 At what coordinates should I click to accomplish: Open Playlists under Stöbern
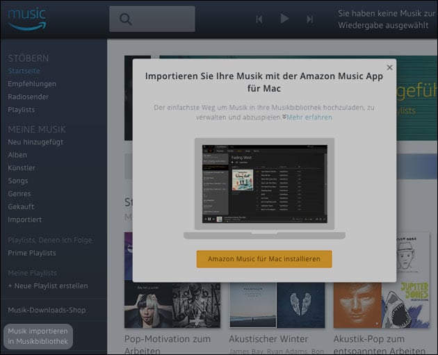coord(21,109)
